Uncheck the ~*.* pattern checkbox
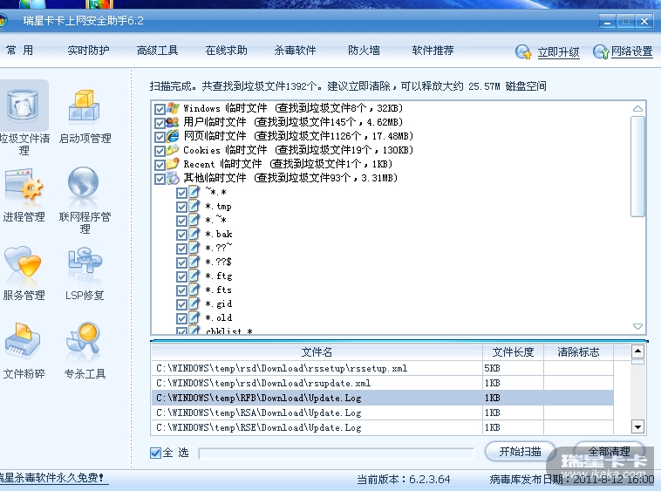This screenshot has height=491, width=661. pos(181,193)
